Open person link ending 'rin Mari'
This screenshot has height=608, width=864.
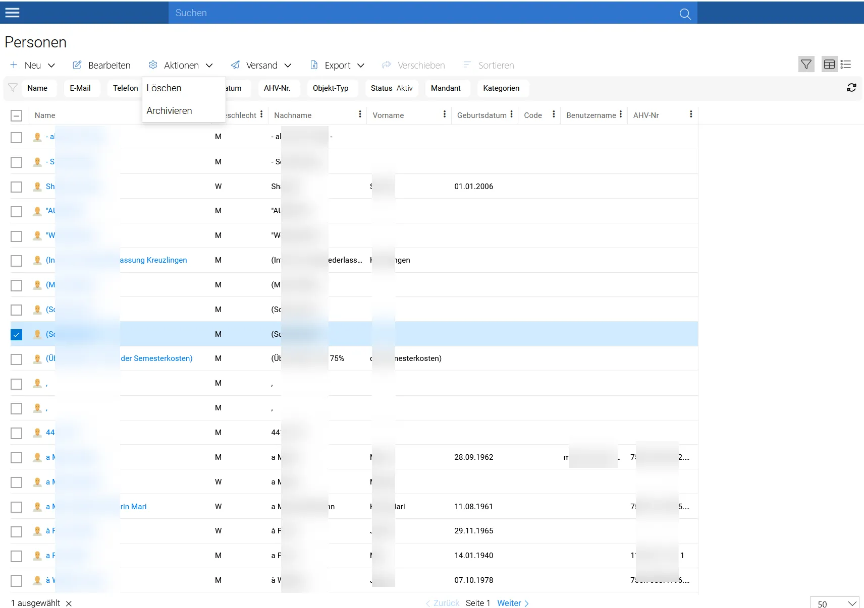pos(134,507)
